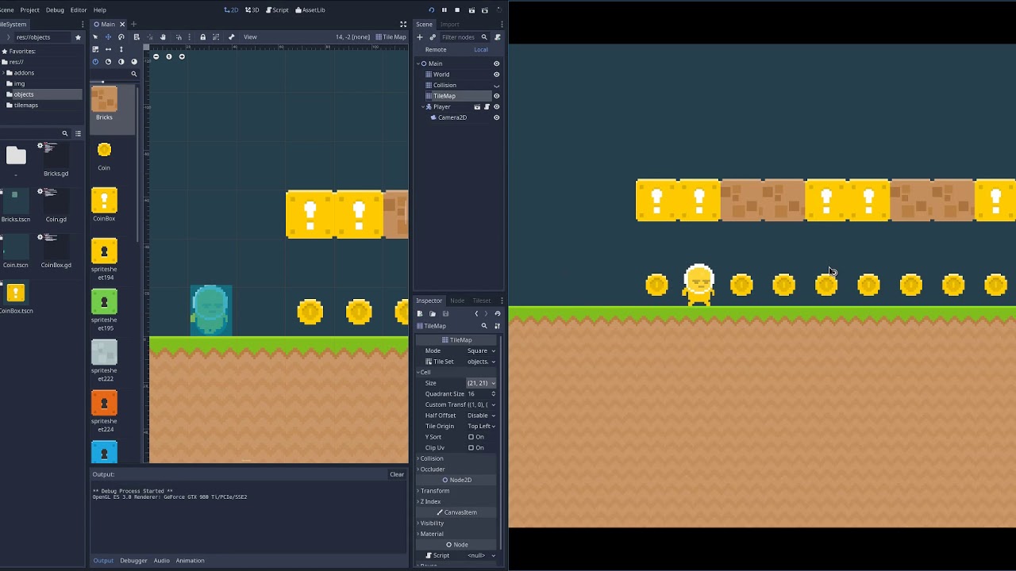This screenshot has height=571, width=1016.
Task: Lock the selected object
Action: tap(202, 37)
